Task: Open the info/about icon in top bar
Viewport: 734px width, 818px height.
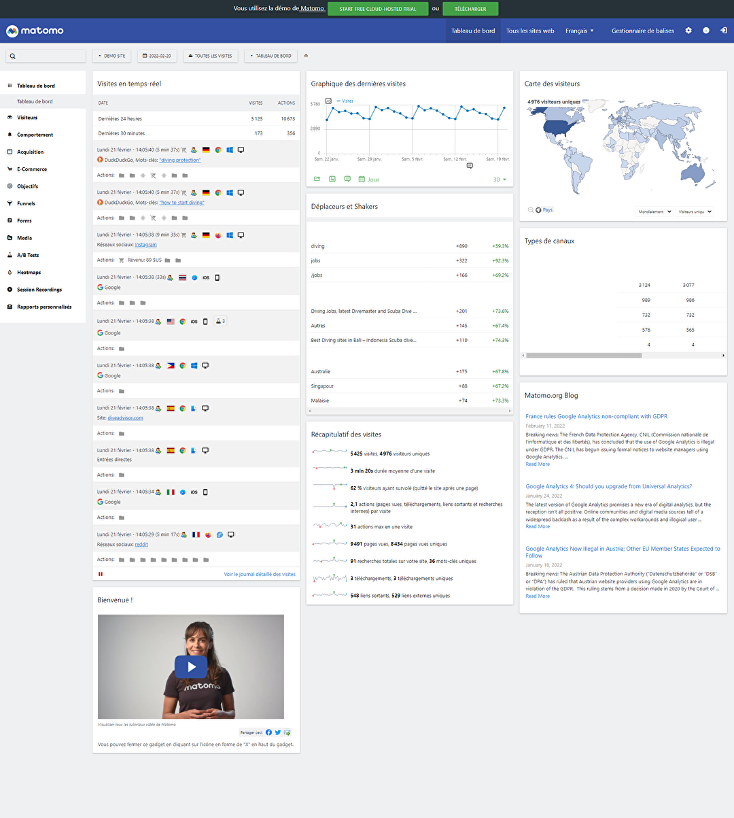Action: click(x=706, y=31)
